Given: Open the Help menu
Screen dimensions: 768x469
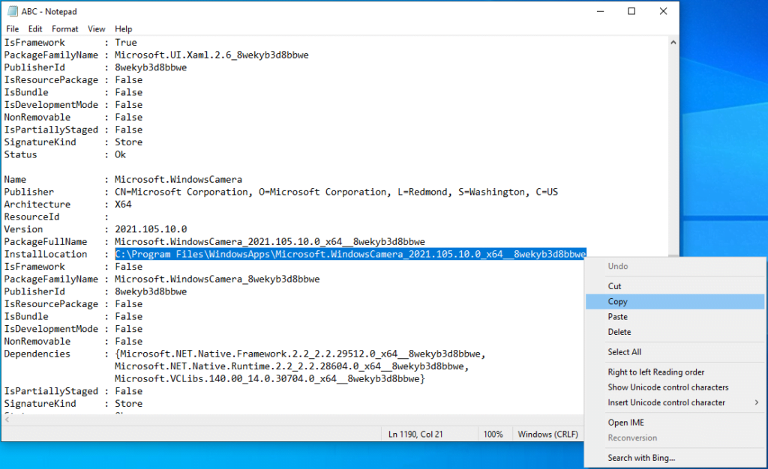Looking at the screenshot, I should click(123, 28).
